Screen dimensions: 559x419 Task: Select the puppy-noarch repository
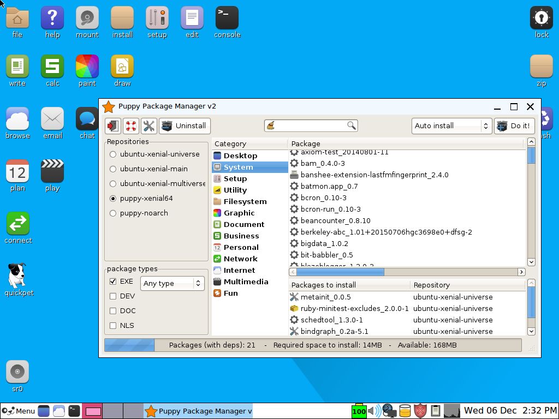click(x=113, y=213)
